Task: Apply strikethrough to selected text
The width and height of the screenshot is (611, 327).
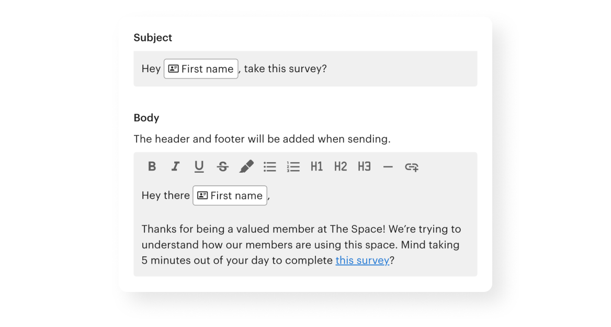Action: coord(223,166)
